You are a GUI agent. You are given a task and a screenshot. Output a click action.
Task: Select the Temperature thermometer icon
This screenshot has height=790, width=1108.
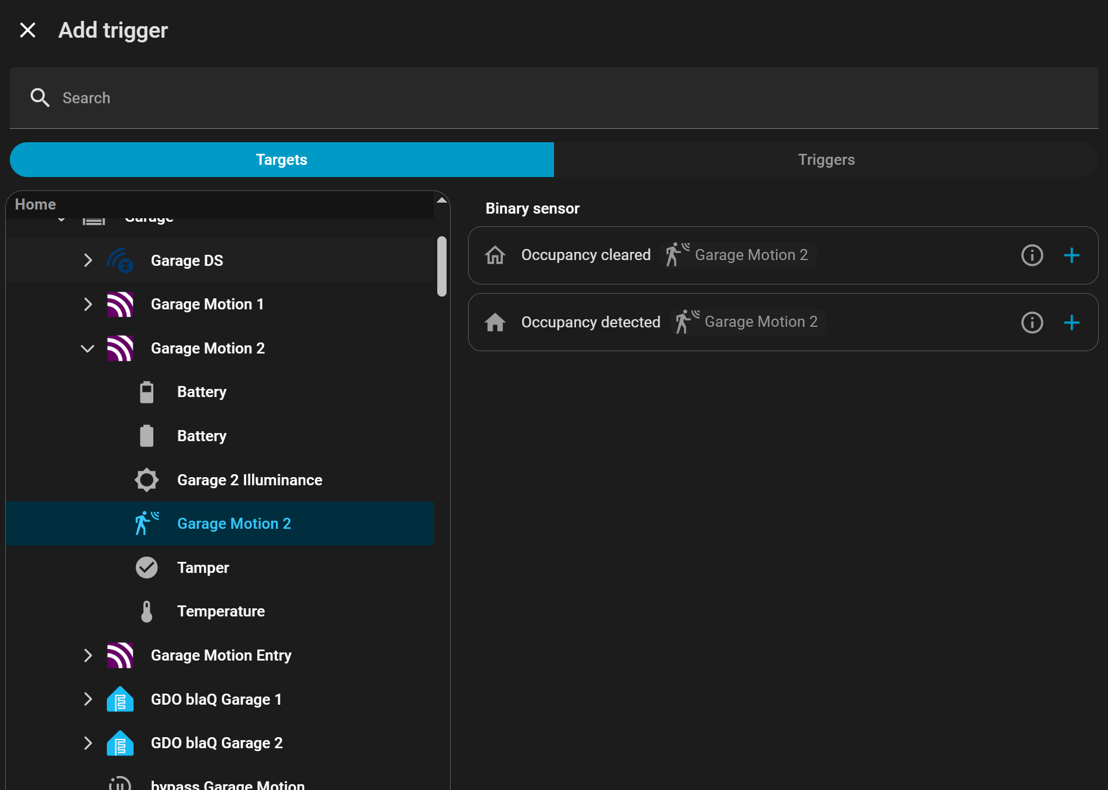pos(146,611)
